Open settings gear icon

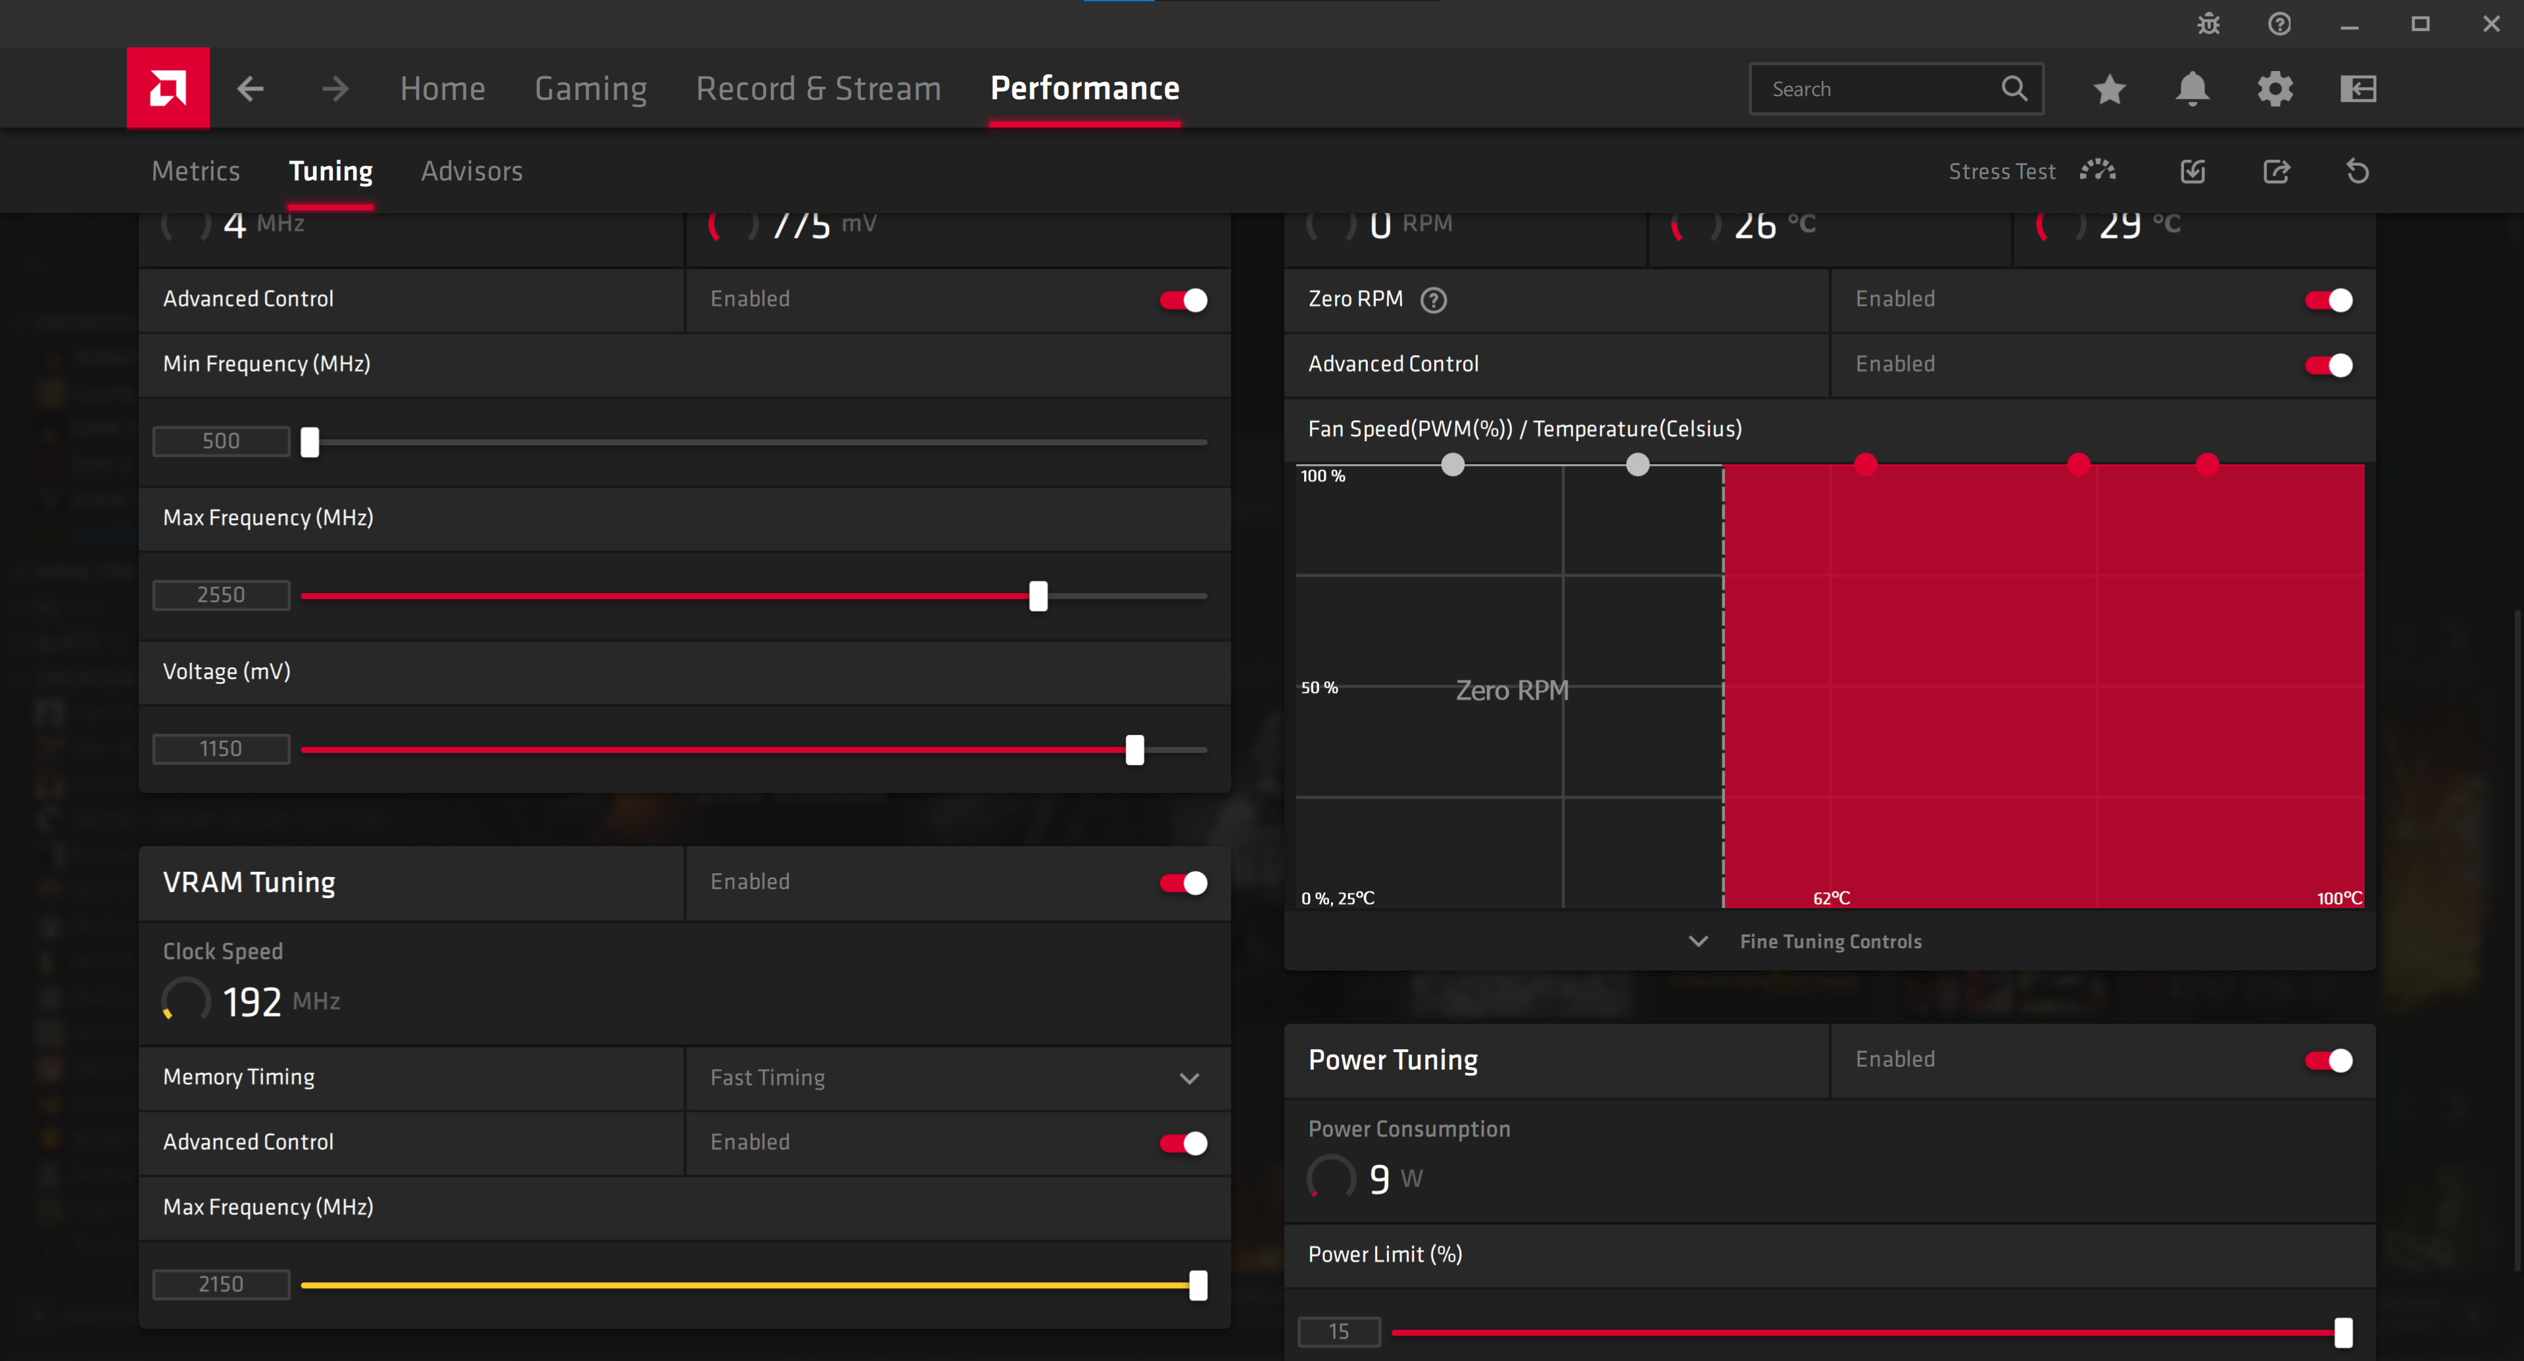tap(2275, 89)
